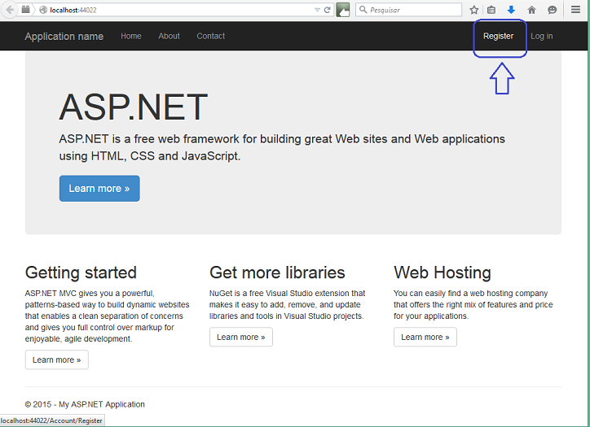Image resolution: width=590 pixels, height=427 pixels.
Task: Open the Home nav item
Action: click(131, 36)
